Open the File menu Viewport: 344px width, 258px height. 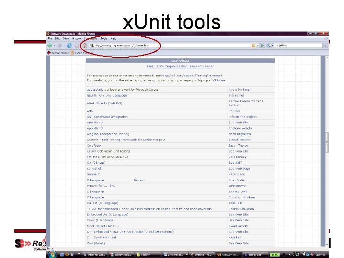tap(50, 39)
